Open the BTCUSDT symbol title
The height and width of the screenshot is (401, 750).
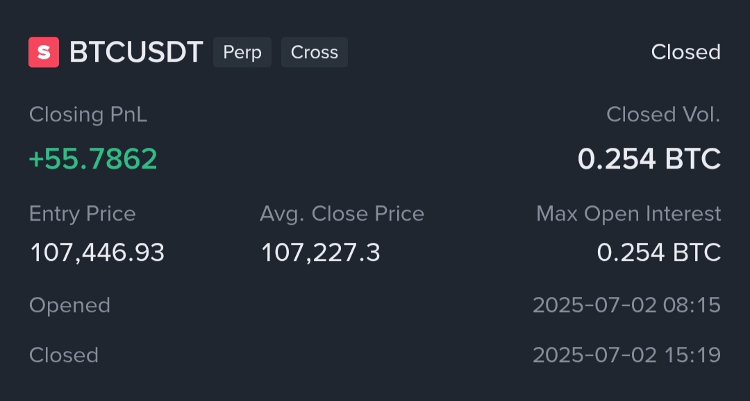point(136,53)
